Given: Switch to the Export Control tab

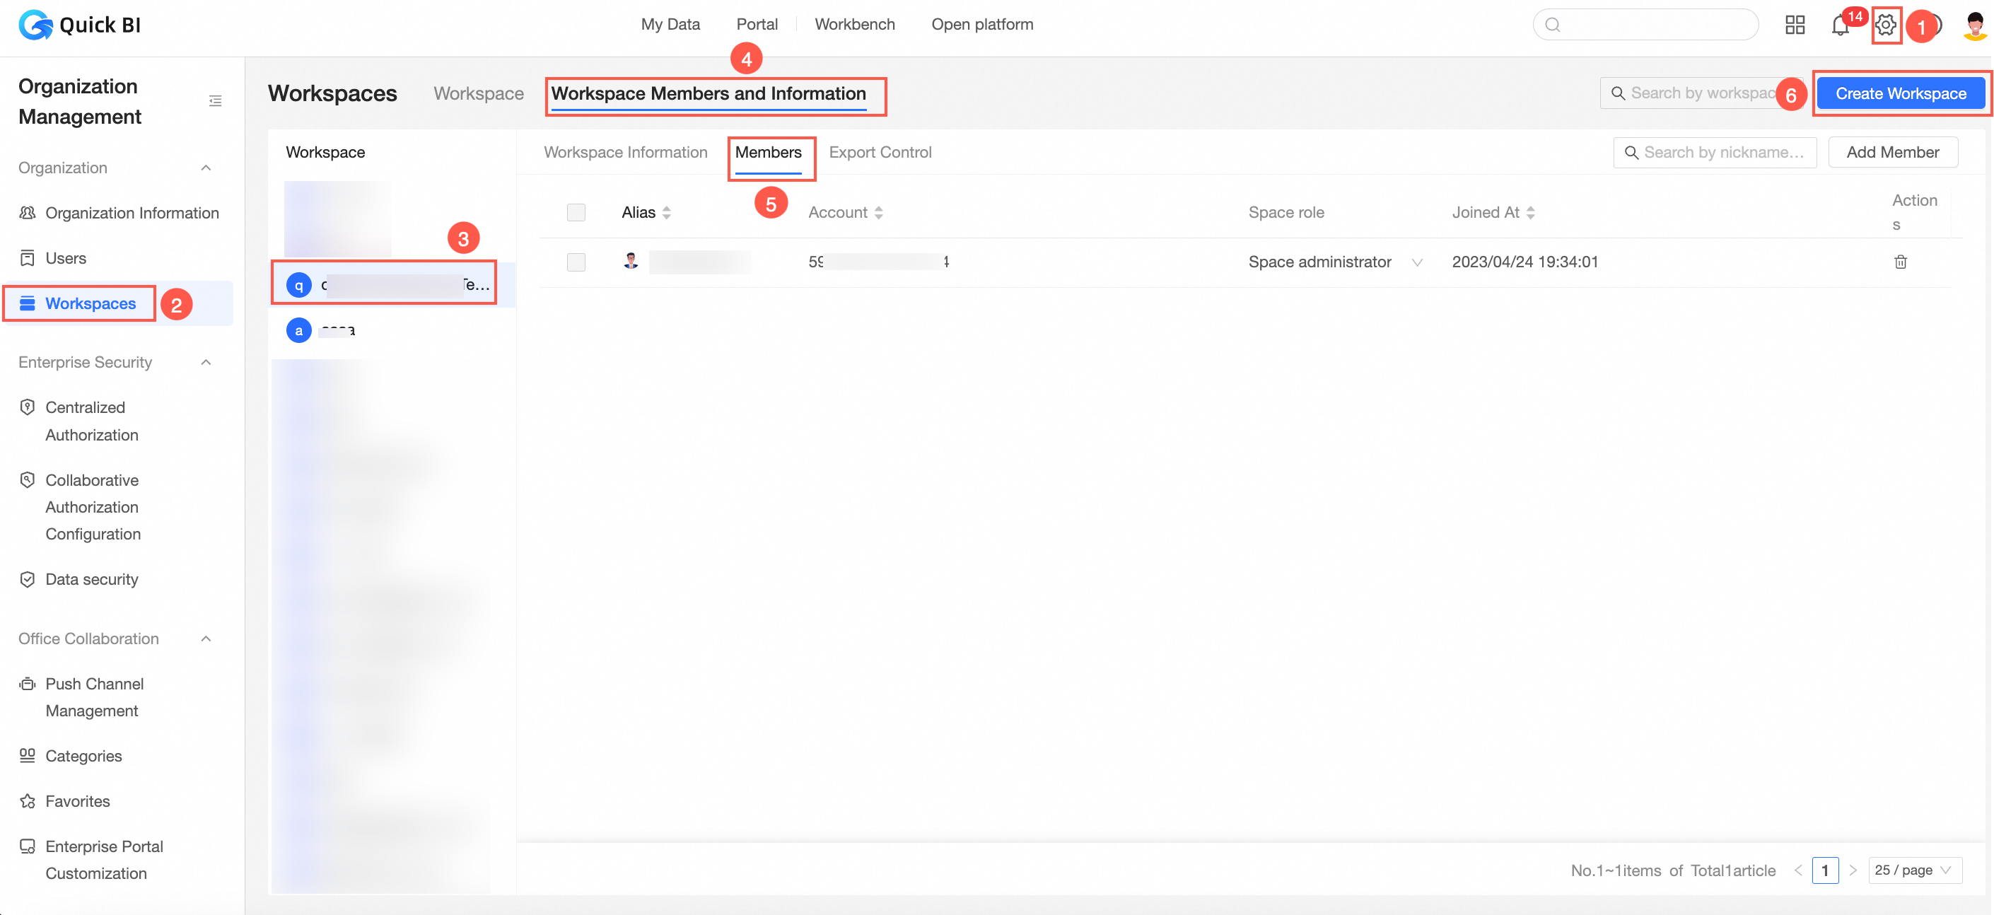Looking at the screenshot, I should tap(880, 153).
